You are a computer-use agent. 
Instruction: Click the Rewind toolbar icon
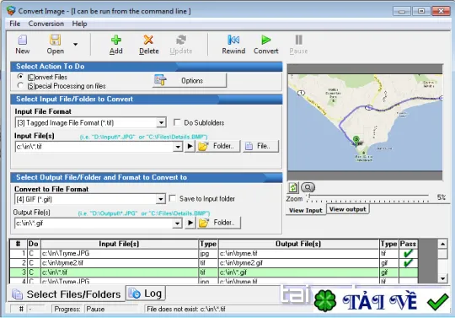[233, 40]
